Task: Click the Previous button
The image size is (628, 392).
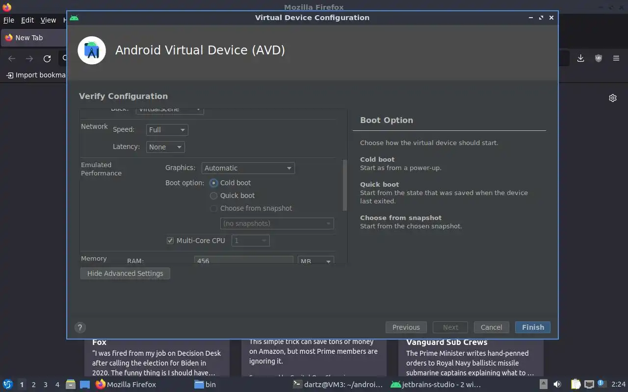Action: [406, 327]
